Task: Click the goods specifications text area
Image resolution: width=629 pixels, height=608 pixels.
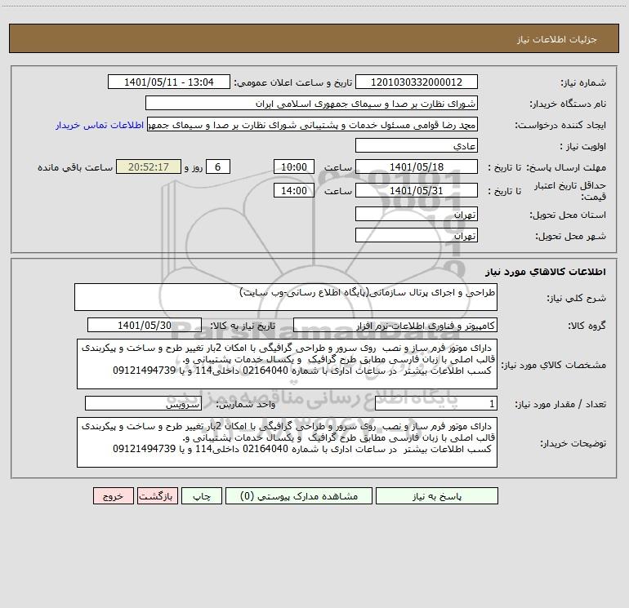Action: 287,364
